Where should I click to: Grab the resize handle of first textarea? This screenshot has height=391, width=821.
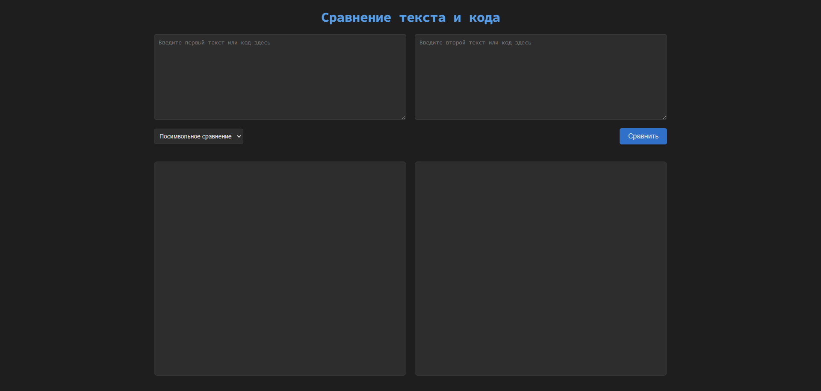tap(404, 117)
